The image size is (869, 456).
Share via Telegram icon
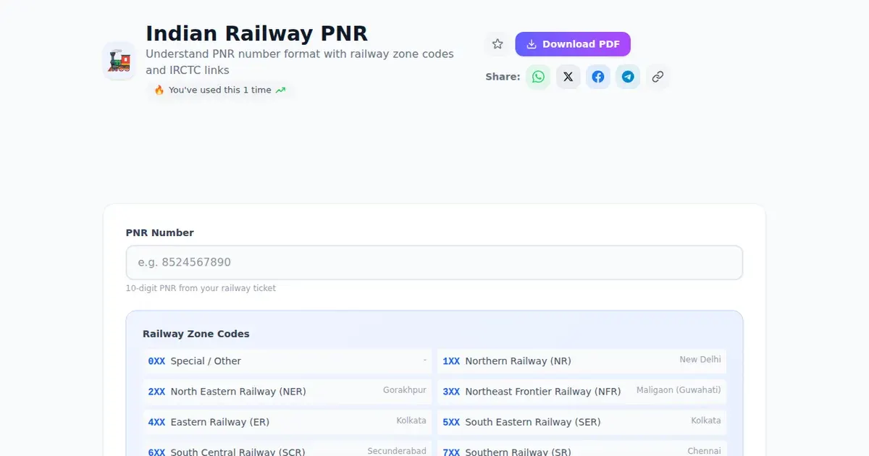[628, 77]
